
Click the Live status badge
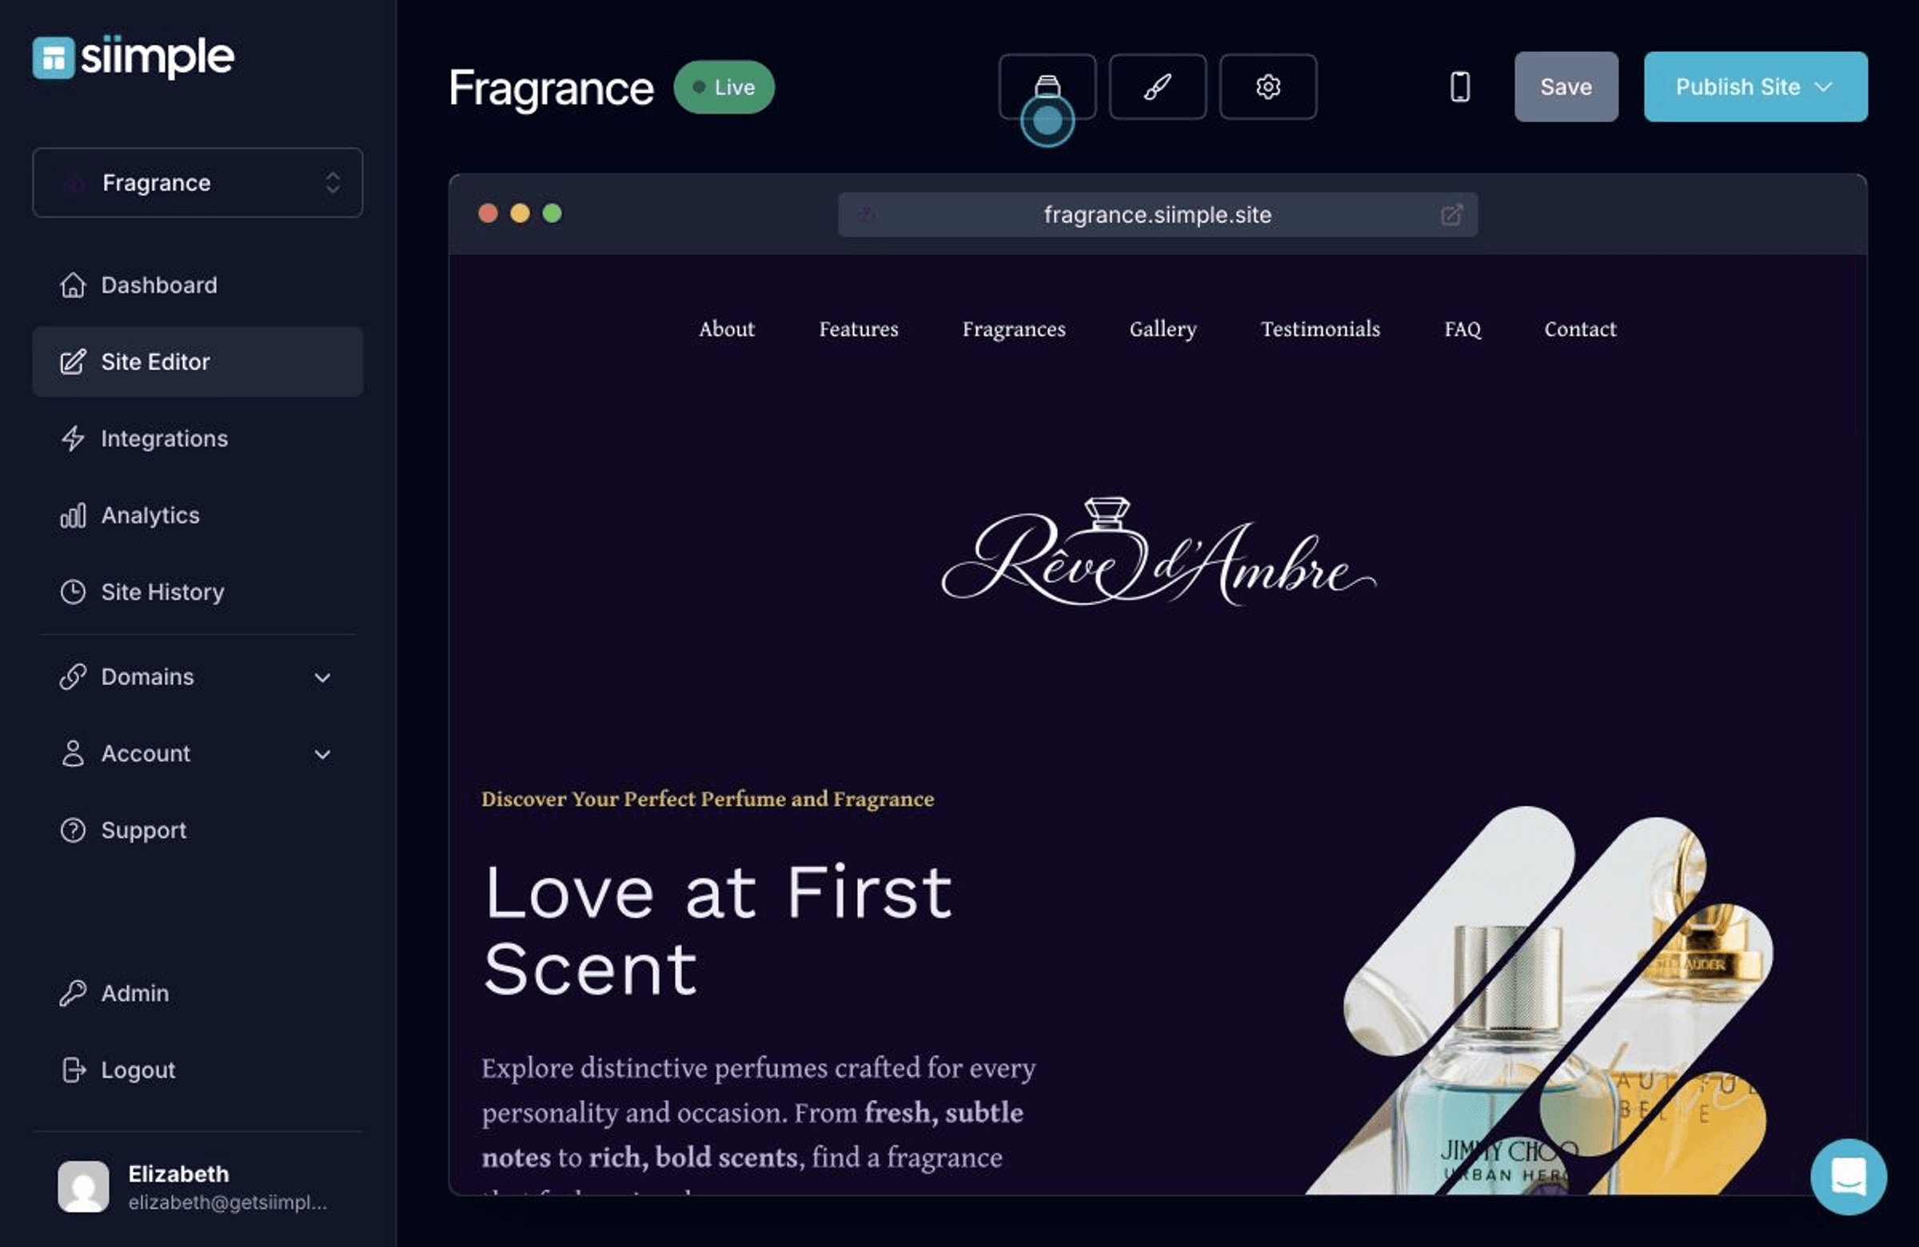(x=724, y=86)
